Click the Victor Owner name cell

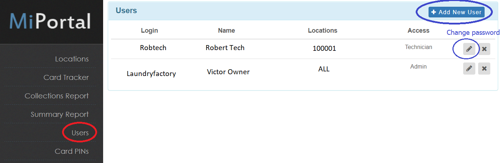[228, 72]
